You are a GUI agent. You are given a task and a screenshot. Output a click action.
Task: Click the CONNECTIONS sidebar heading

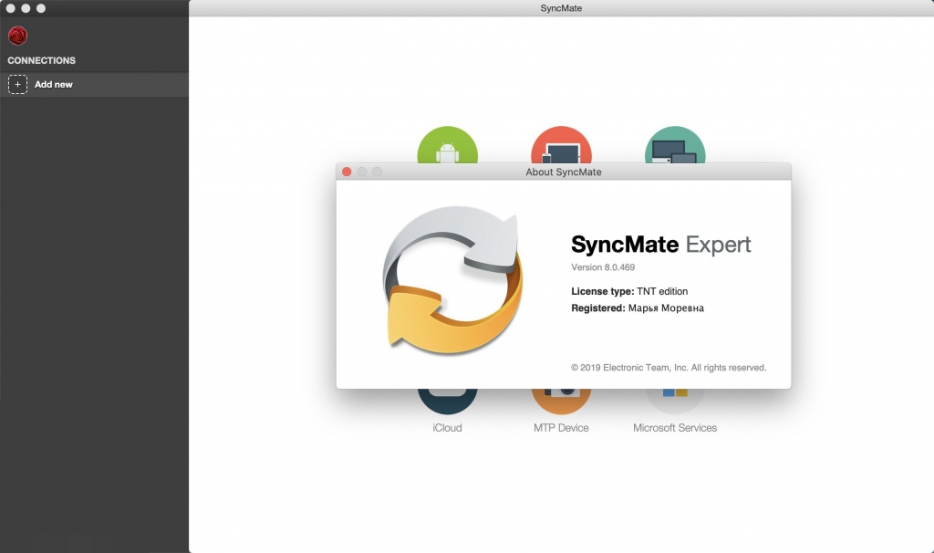[x=42, y=61]
